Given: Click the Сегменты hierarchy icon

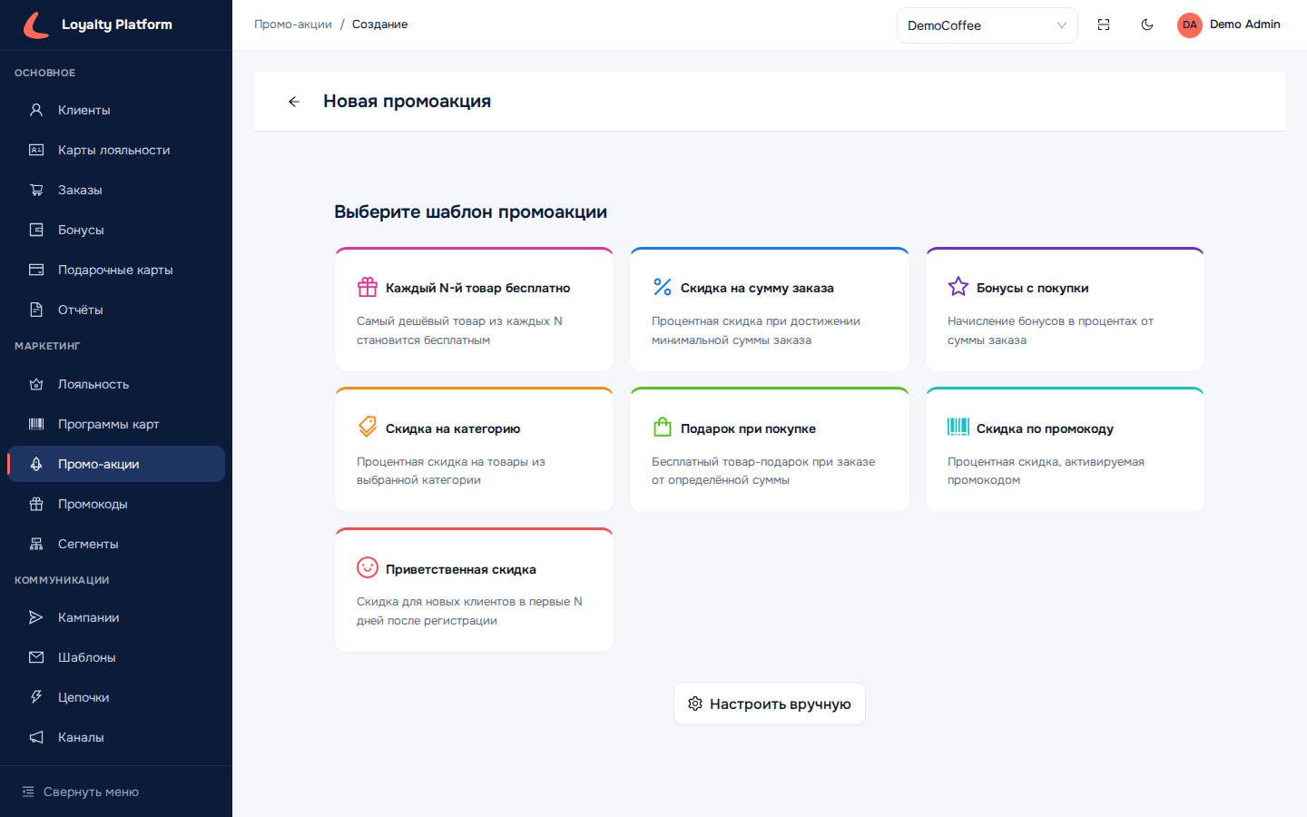Looking at the screenshot, I should [36, 544].
